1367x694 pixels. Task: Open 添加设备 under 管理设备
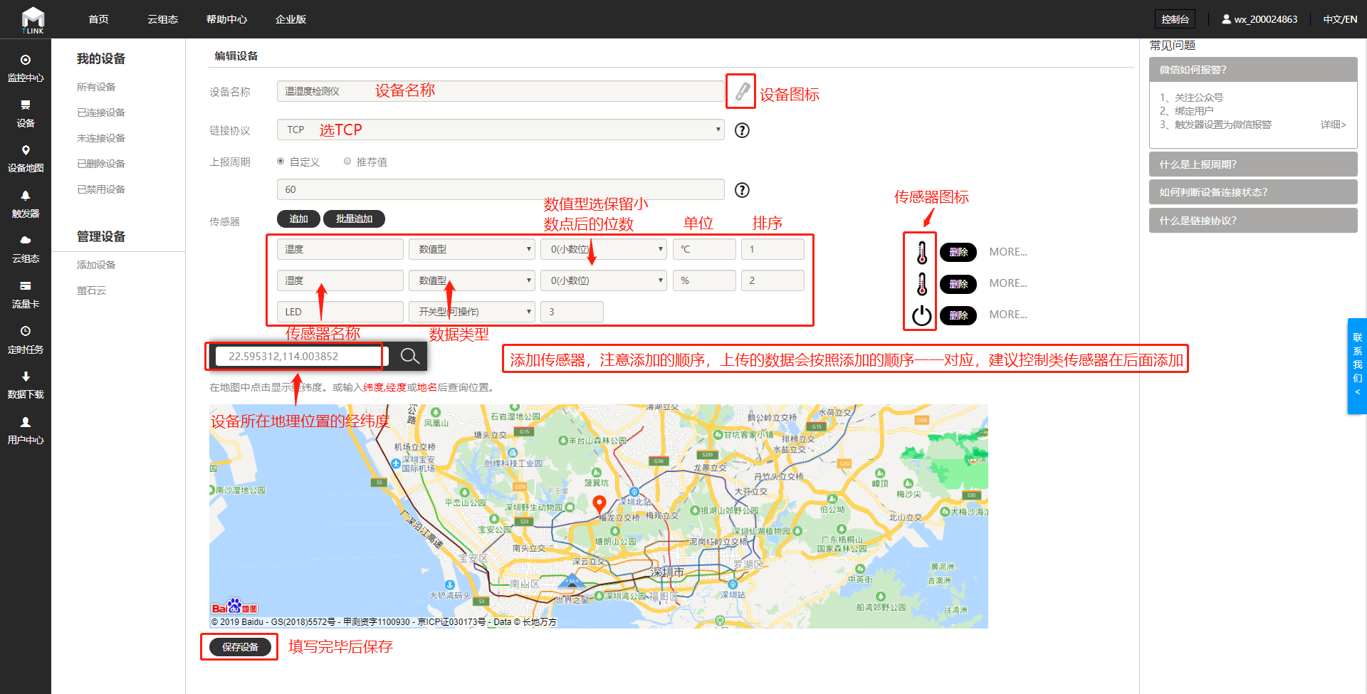point(96,265)
